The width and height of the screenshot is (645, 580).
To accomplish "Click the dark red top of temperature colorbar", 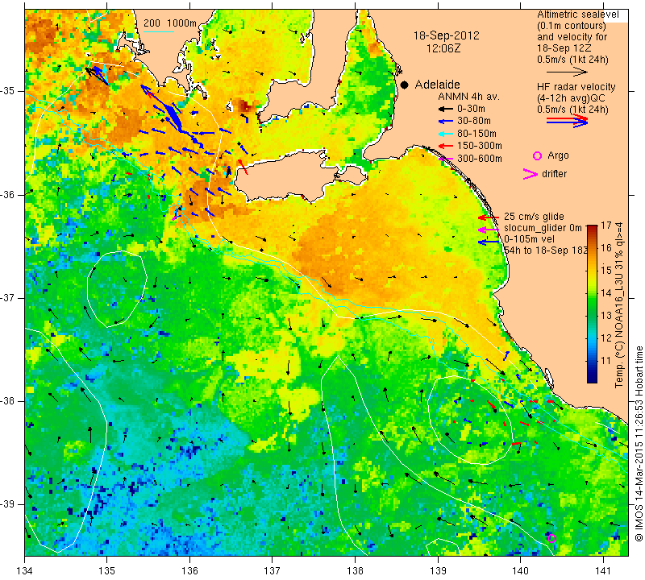I will [592, 227].
